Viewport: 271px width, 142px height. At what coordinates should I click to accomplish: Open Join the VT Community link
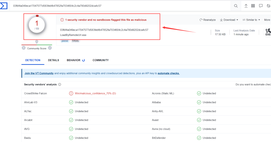coord(39,73)
